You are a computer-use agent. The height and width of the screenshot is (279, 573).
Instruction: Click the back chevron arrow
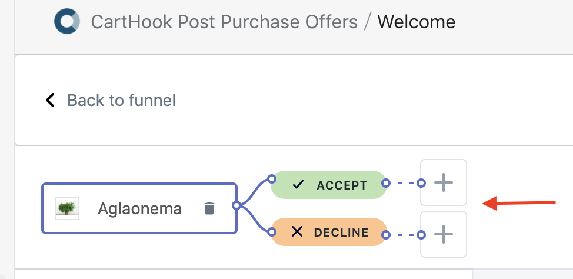[51, 100]
